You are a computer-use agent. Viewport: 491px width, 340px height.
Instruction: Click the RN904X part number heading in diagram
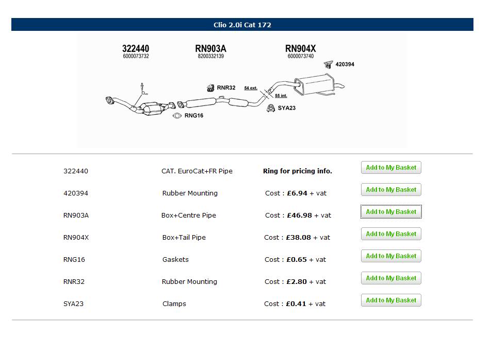point(300,49)
